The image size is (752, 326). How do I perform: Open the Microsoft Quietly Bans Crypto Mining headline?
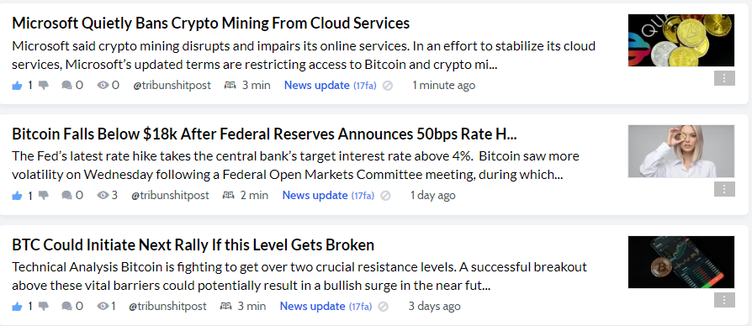point(211,23)
